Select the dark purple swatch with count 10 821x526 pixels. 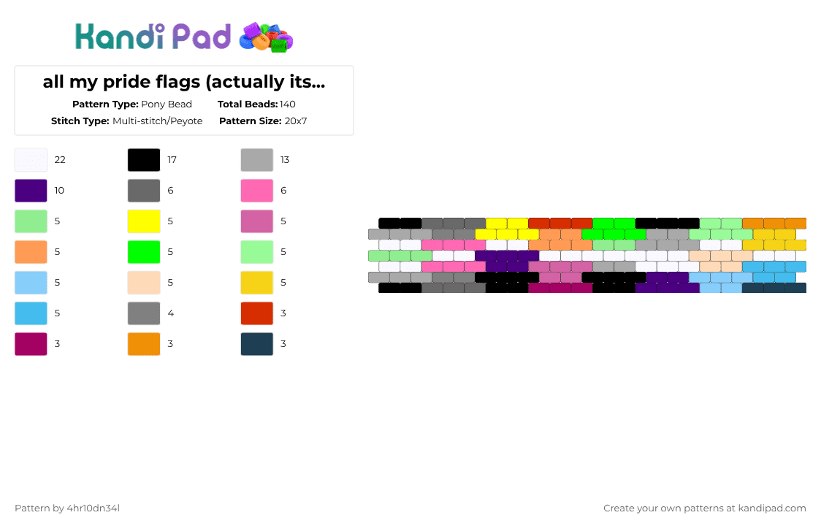click(x=31, y=191)
